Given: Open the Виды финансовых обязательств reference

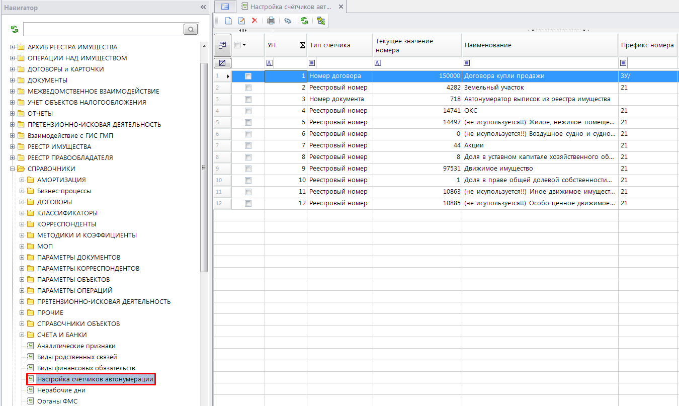Looking at the screenshot, I should pyautogui.click(x=86, y=368).
